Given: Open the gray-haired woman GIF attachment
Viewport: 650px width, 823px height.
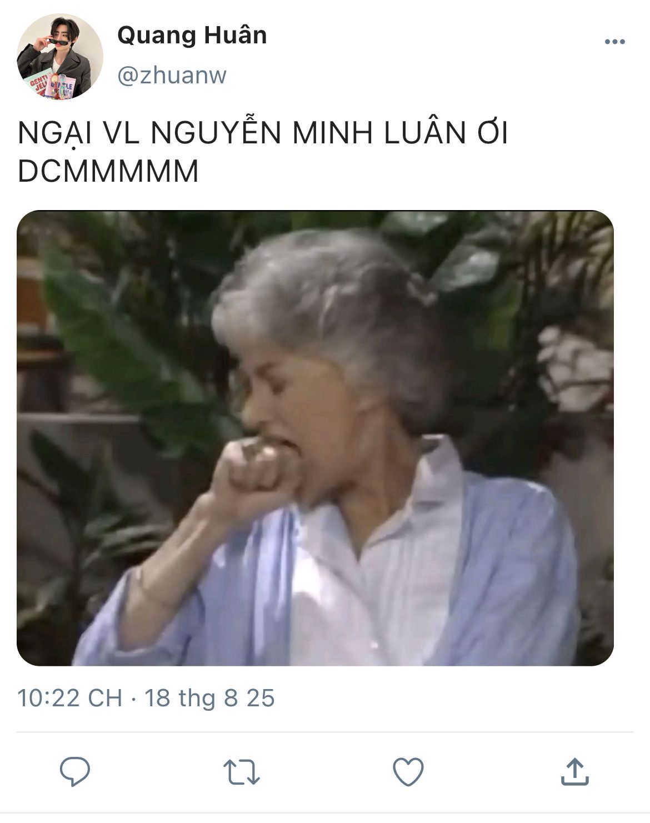Looking at the screenshot, I should coord(315,438).
